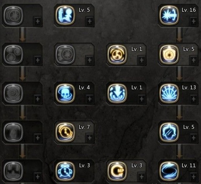Viewport: 201px width, 184px height.
Task: Click the golden clock skill icon Lv. 7
Action: click(65, 132)
